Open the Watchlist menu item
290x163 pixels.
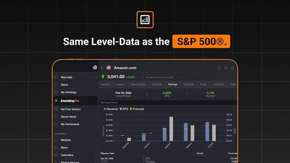point(76,77)
